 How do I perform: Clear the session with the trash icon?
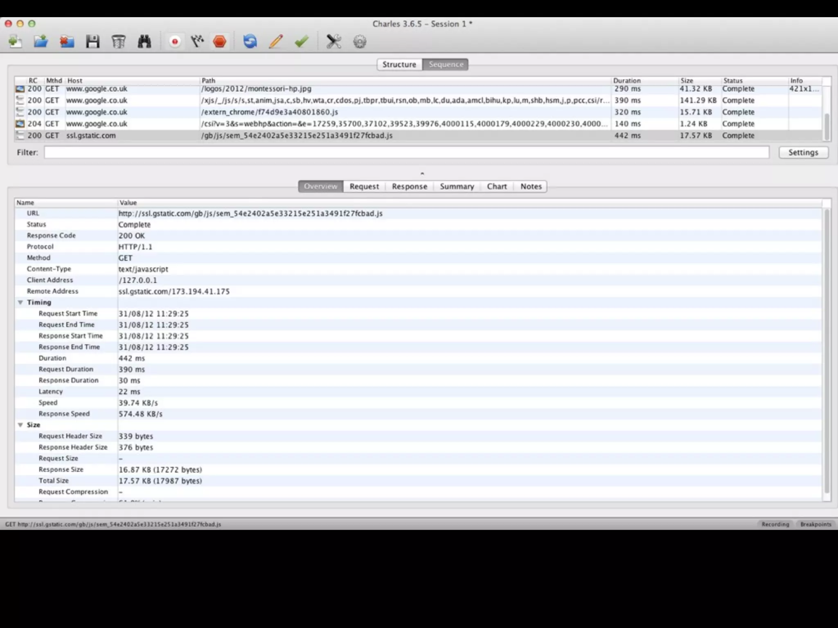point(119,42)
